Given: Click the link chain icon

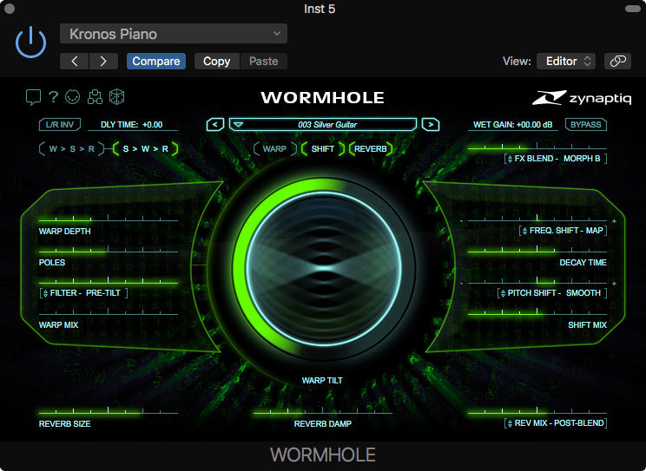Looking at the screenshot, I should (x=617, y=62).
